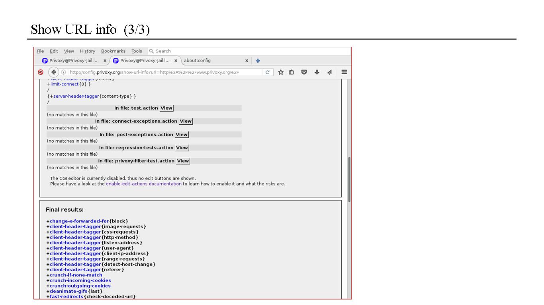Open a new tab with plus button
Viewport: 544px width, 305px height.
[x=258, y=61]
